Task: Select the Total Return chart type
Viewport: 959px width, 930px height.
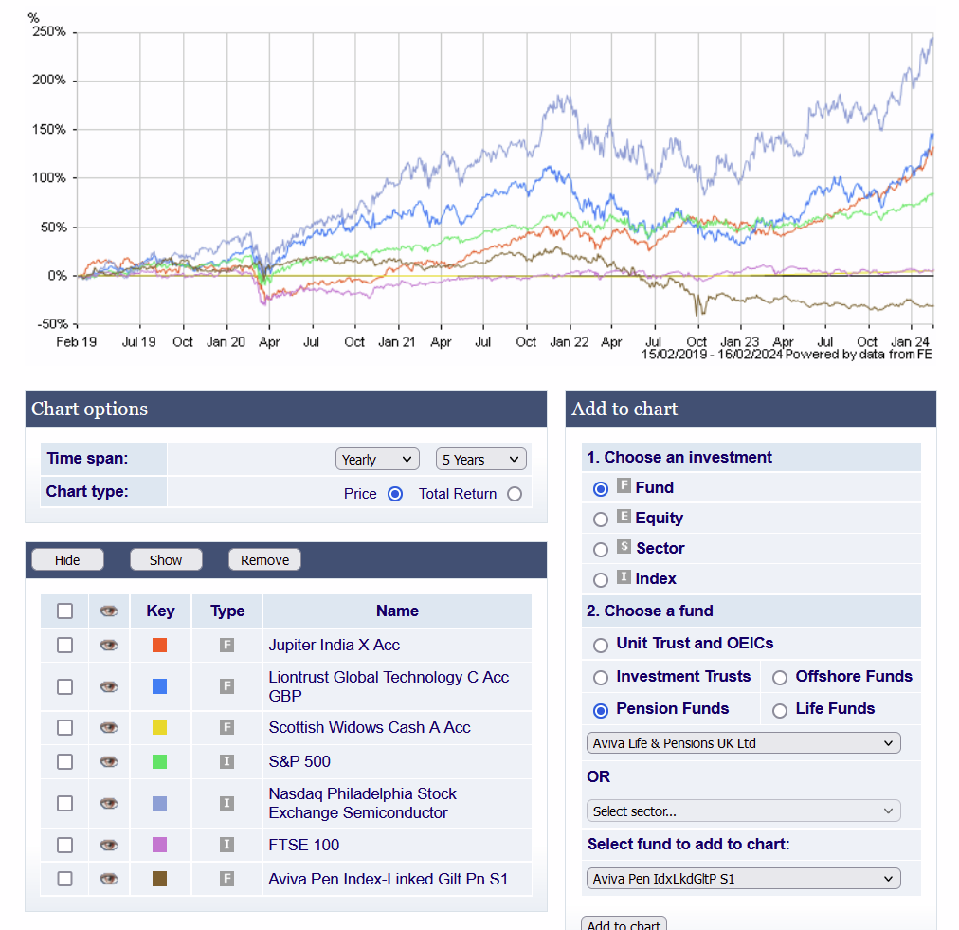Action: click(514, 494)
